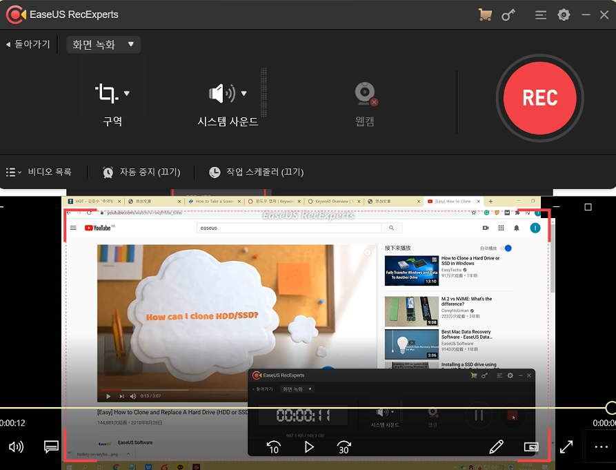Open the hamburger menu in title bar

pyautogui.click(x=541, y=14)
